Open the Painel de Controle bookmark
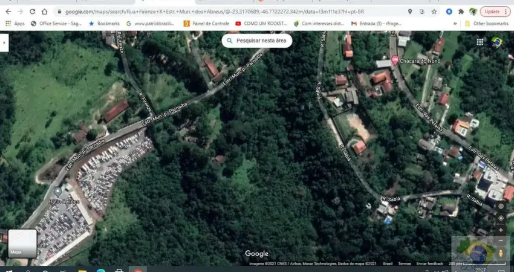Image resolution: width=514 pixels, height=272 pixels. (206, 24)
